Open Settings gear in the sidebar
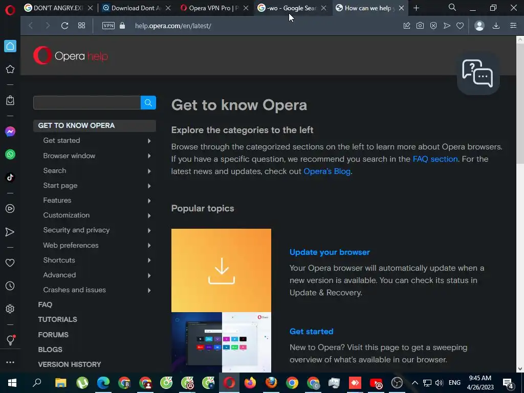Viewport: 524px width, 393px height. tap(10, 309)
